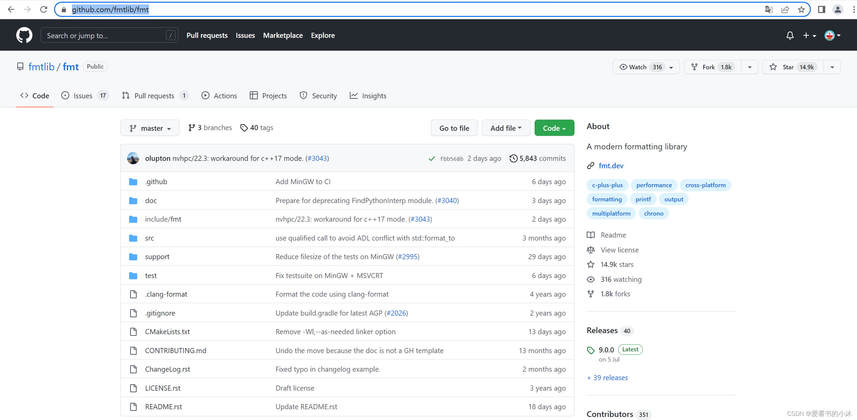Open the test folder
The height and width of the screenshot is (420, 857).
151,275
